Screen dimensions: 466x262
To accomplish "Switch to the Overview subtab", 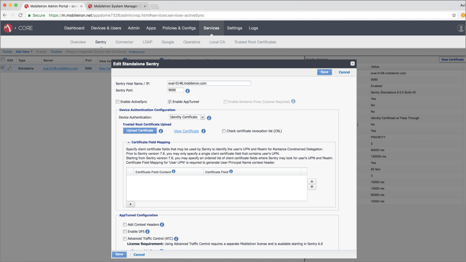I will tap(78, 42).
